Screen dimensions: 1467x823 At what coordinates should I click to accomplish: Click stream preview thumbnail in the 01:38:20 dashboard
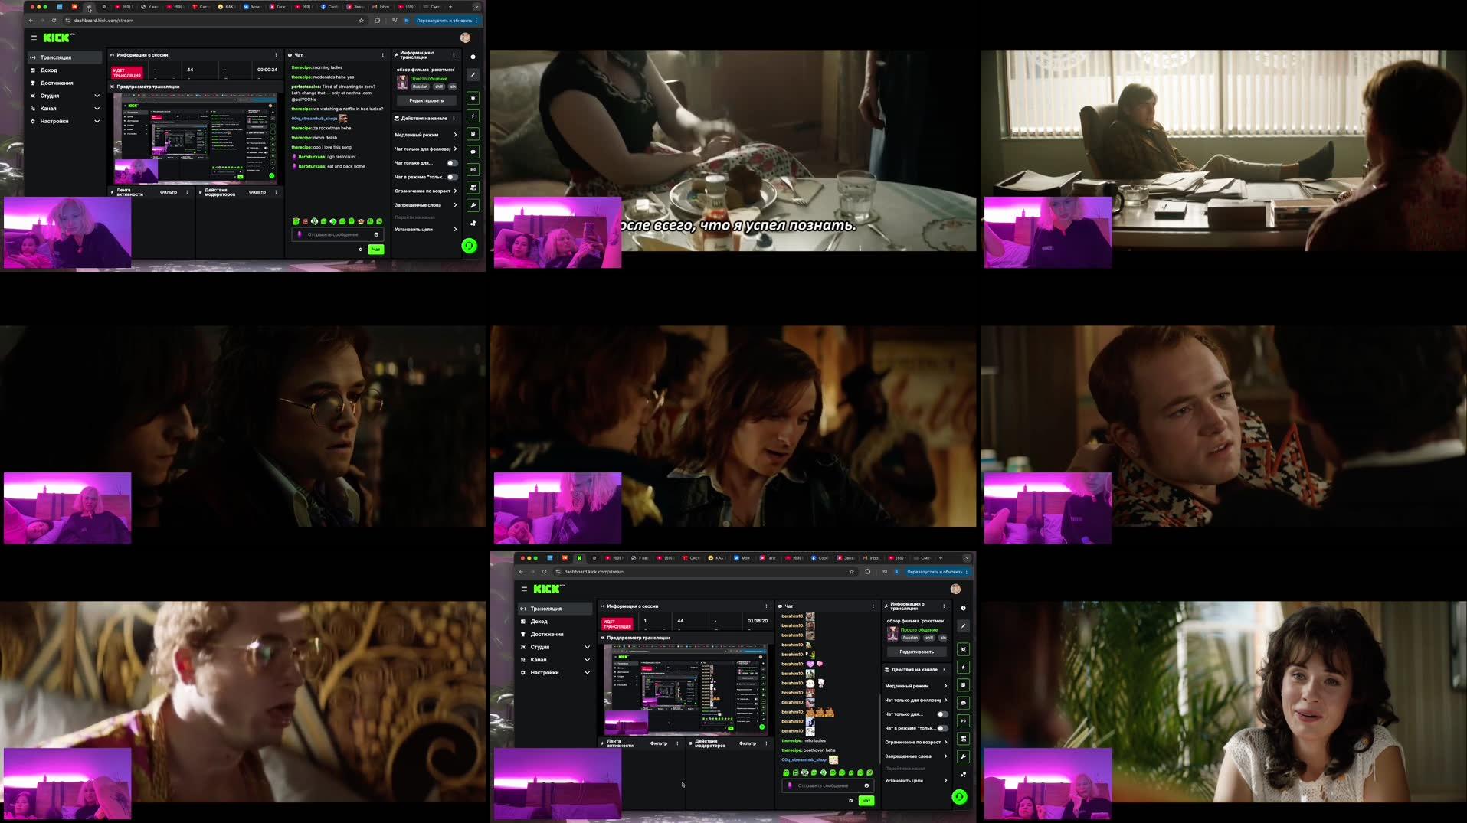point(686,689)
